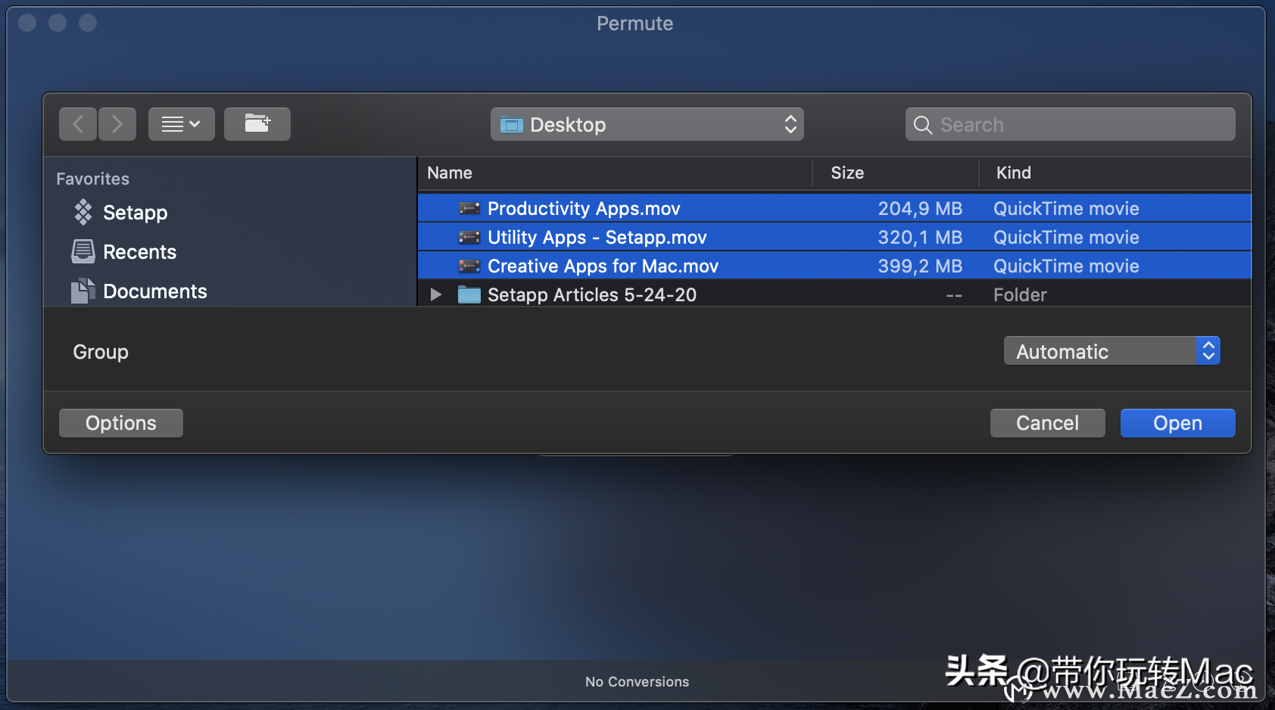This screenshot has height=710, width=1275.
Task: Click the 320,1 MB size value
Action: 920,237
